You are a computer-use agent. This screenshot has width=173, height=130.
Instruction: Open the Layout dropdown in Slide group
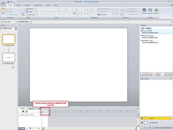(30, 9)
